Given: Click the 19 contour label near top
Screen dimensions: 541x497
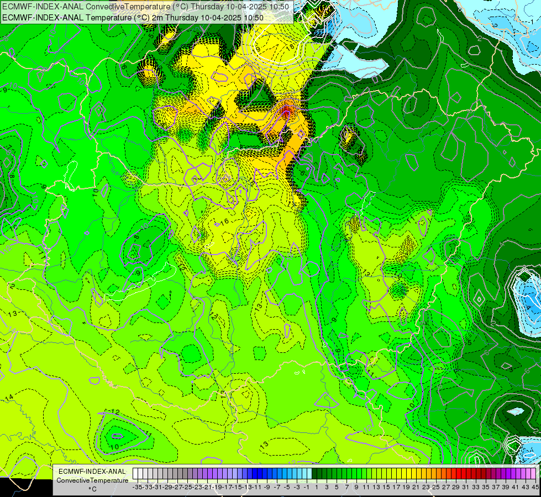Looking at the screenshot, I should click(256, 49).
